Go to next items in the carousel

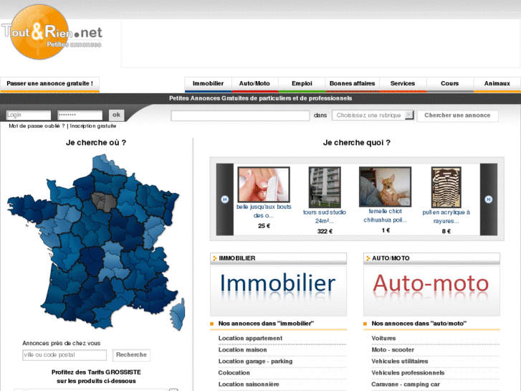pyautogui.click(x=489, y=199)
